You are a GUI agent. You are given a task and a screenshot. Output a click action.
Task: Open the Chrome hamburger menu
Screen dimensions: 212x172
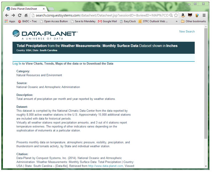204,15
